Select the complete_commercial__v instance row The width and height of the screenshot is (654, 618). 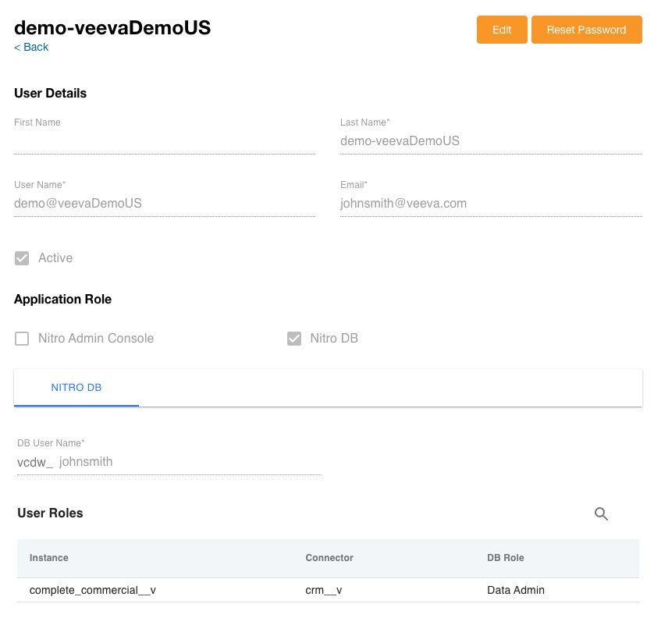click(93, 591)
